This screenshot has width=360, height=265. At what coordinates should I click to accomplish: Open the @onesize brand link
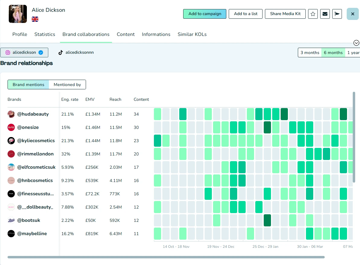[28, 127]
